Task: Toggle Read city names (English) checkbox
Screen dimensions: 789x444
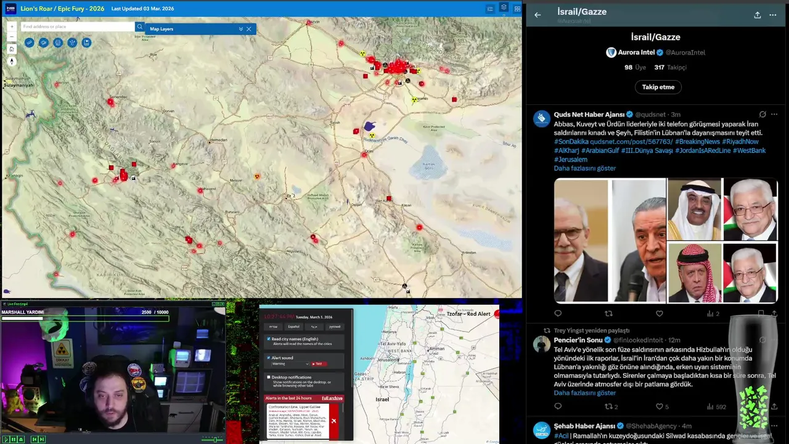Action: pos(269,339)
